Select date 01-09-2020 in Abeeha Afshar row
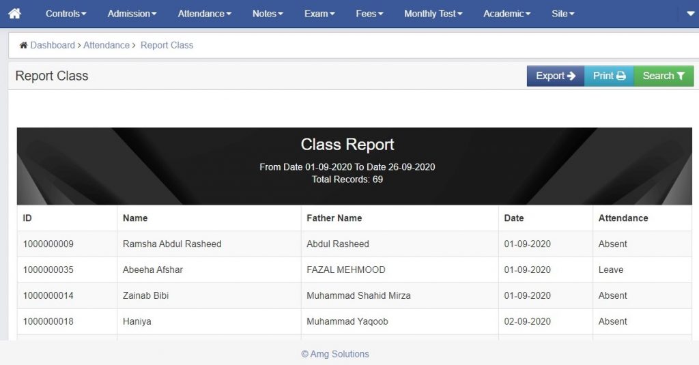Screen dimensions: 699x365 (x=528, y=269)
